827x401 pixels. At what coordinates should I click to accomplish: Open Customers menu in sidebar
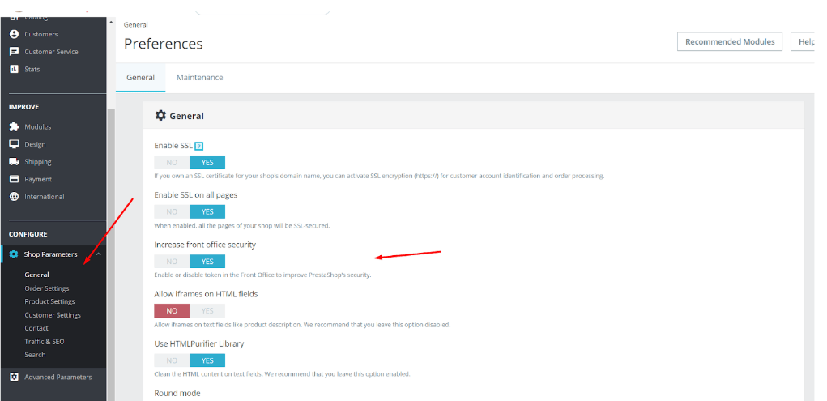(41, 34)
